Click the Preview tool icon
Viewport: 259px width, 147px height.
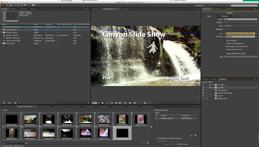pyautogui.click(x=33, y=5)
